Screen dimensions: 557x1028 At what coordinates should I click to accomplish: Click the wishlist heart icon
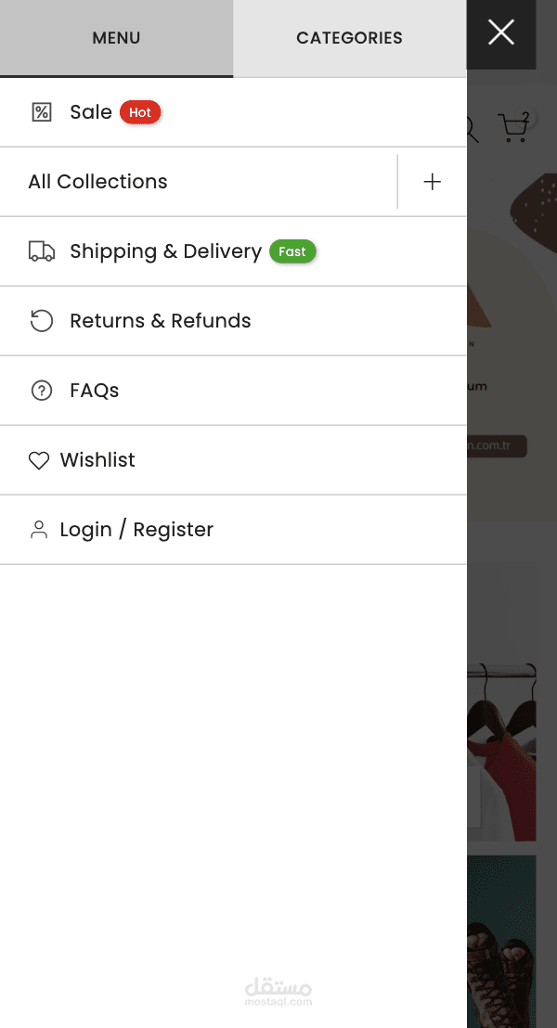coord(39,460)
